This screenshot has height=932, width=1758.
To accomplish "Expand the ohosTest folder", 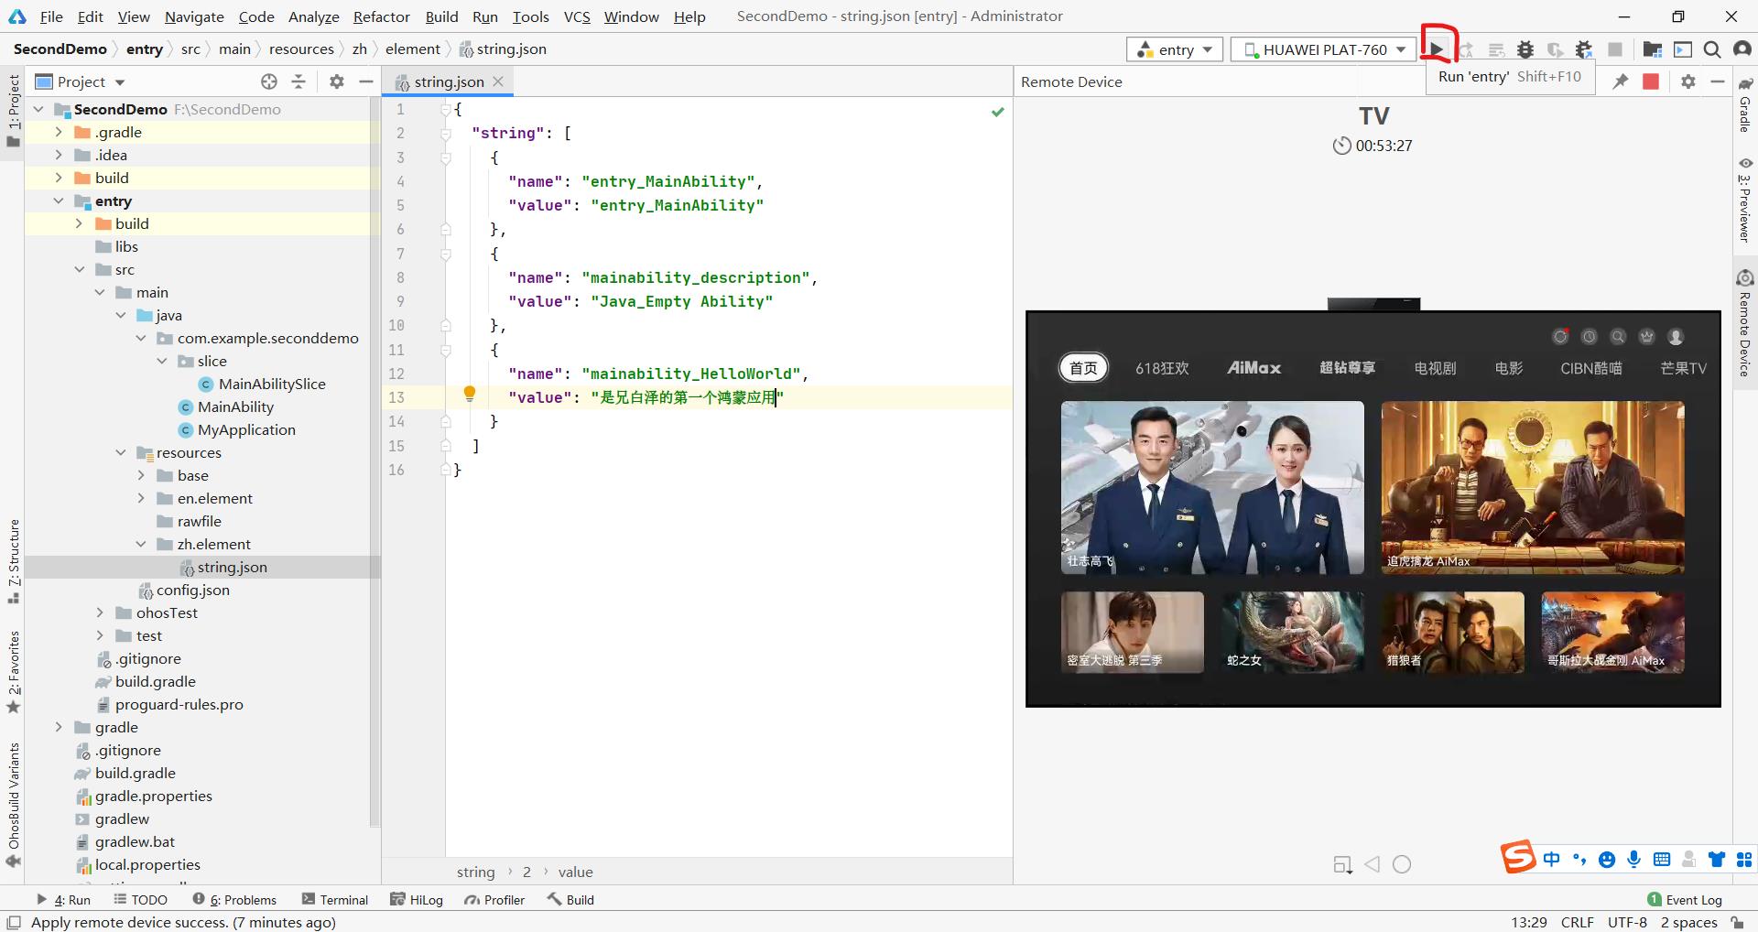I will coord(100,612).
